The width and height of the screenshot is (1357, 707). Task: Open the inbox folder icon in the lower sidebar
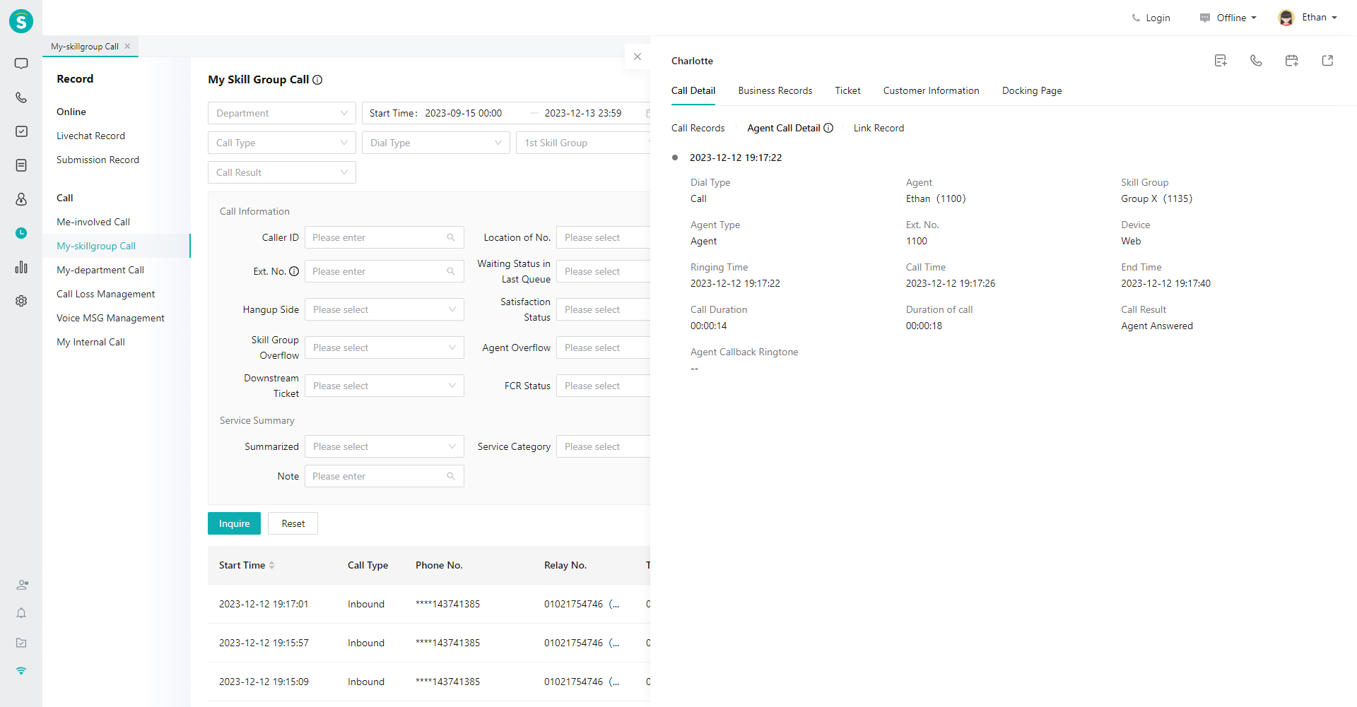point(21,643)
